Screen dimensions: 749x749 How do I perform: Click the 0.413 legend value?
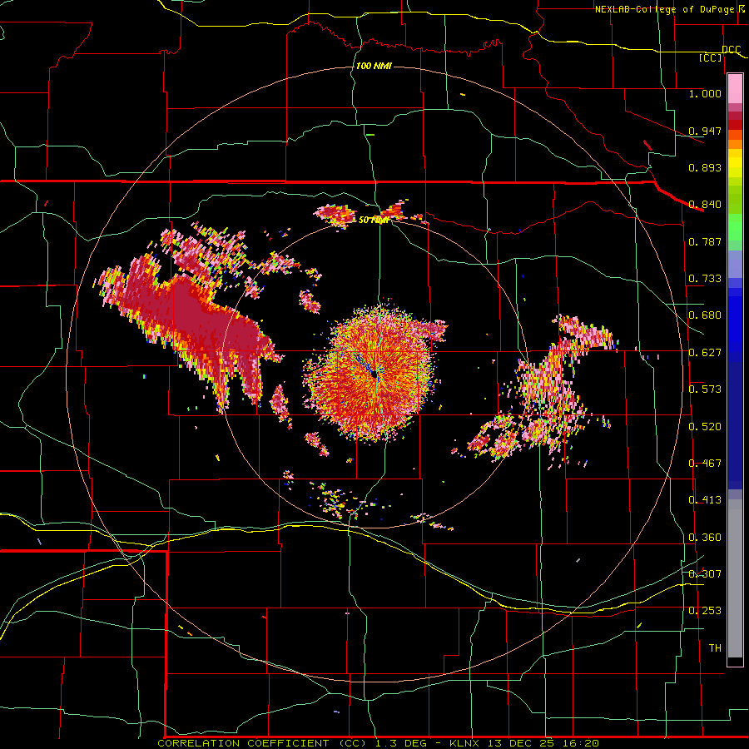coord(705,499)
